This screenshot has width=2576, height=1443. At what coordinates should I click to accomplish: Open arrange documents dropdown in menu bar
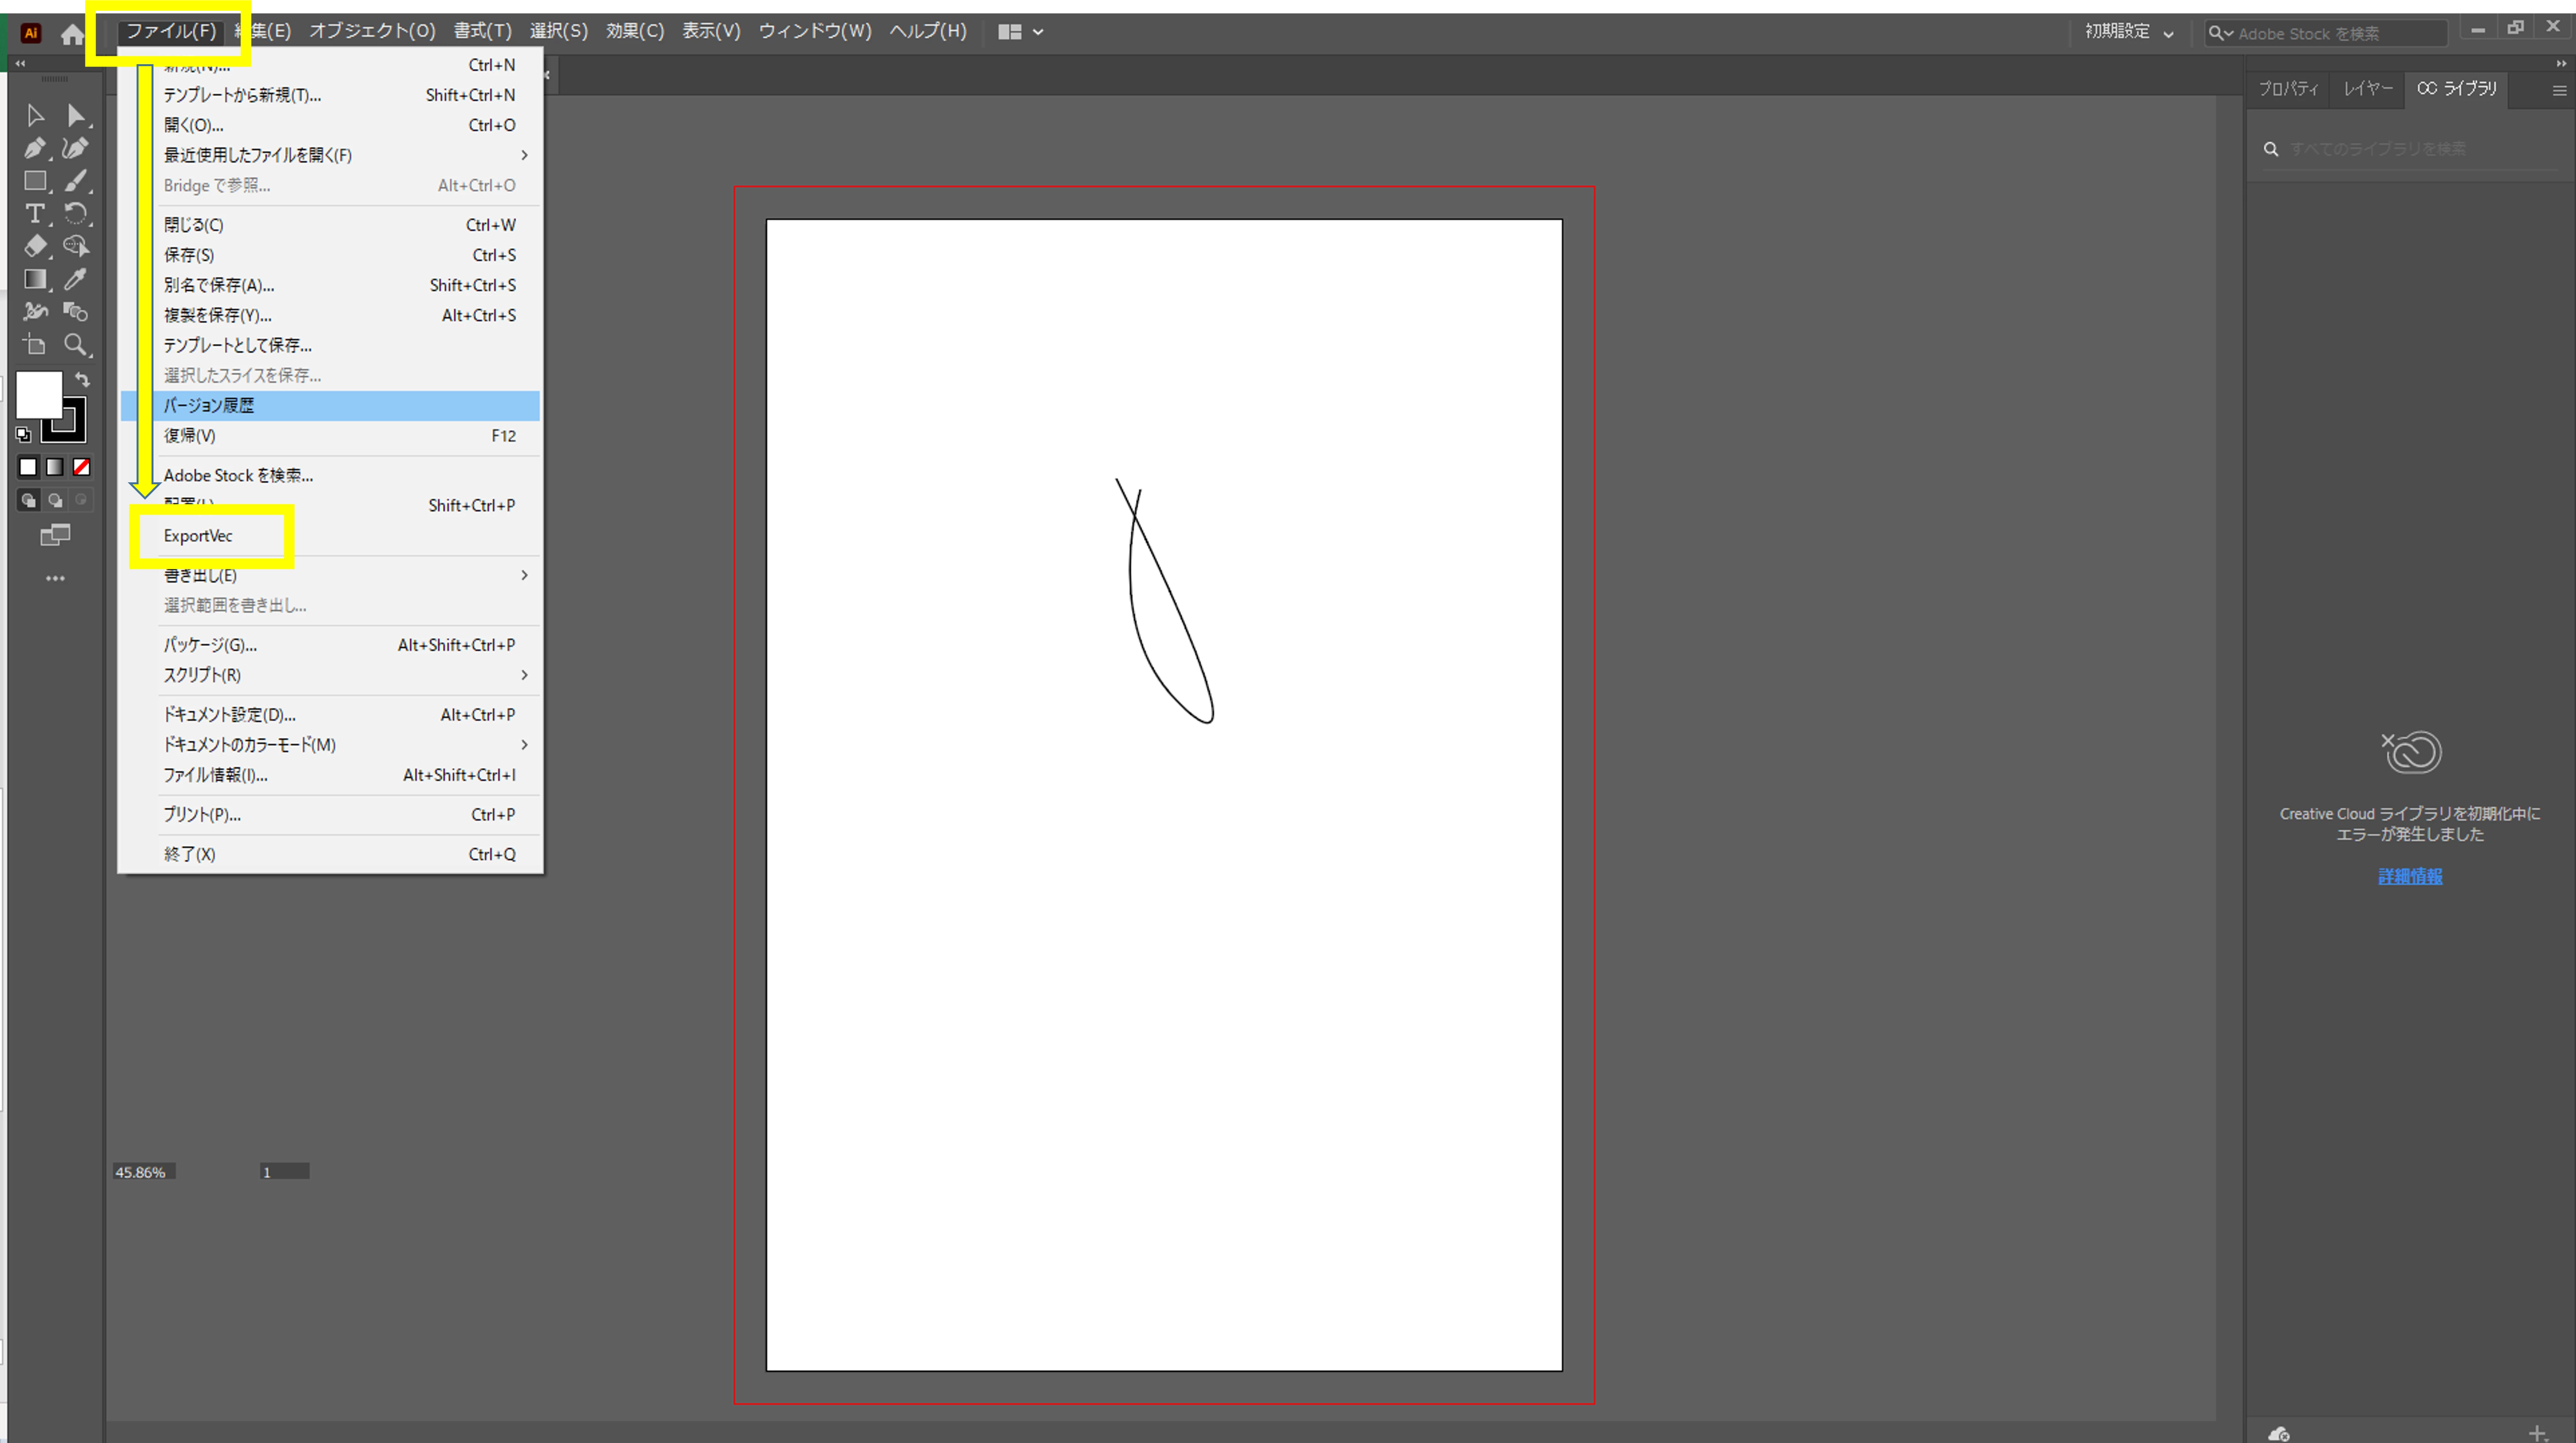tap(1020, 32)
